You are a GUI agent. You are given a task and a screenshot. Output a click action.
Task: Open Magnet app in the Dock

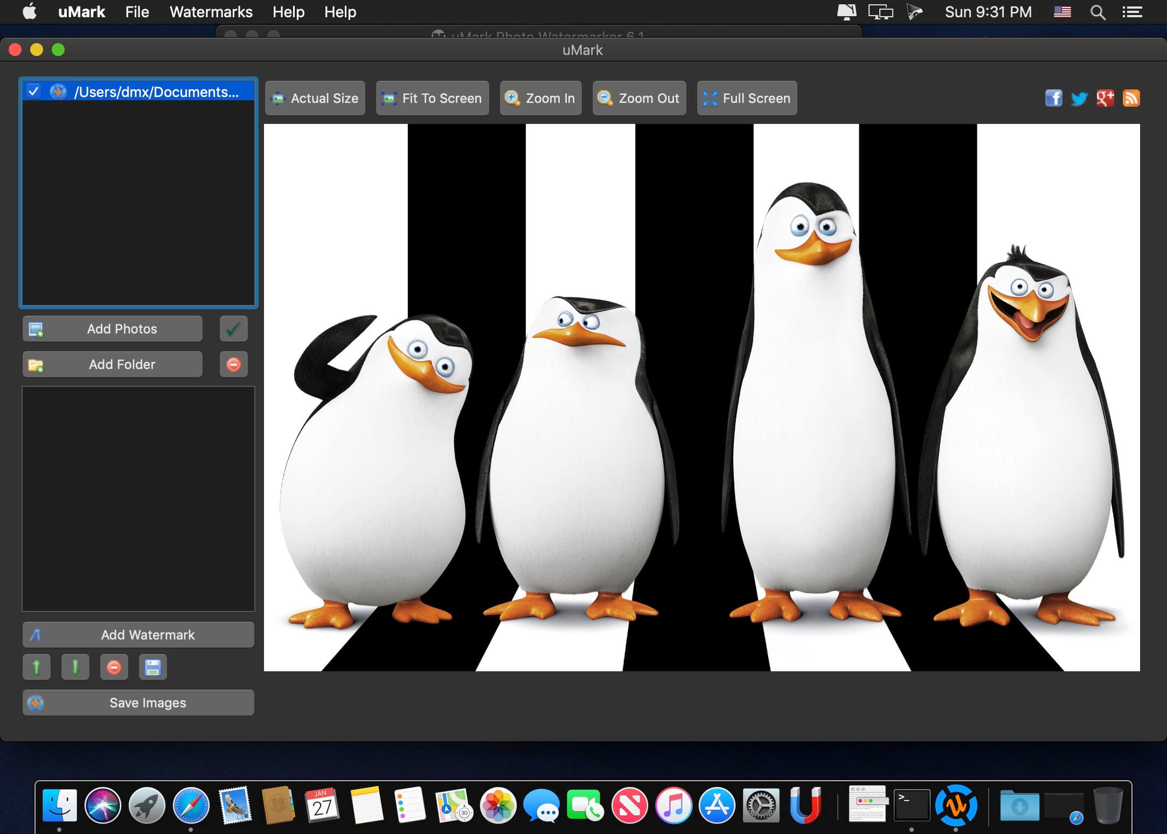click(805, 805)
